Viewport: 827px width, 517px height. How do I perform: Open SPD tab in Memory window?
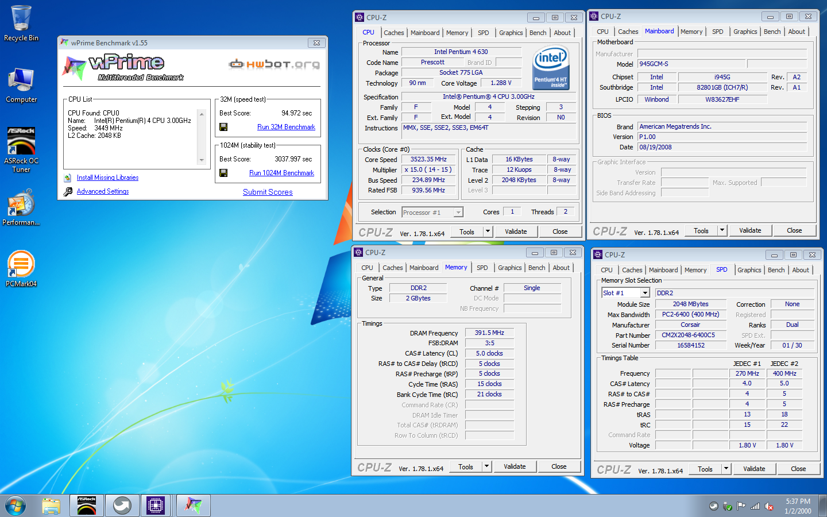point(482,268)
